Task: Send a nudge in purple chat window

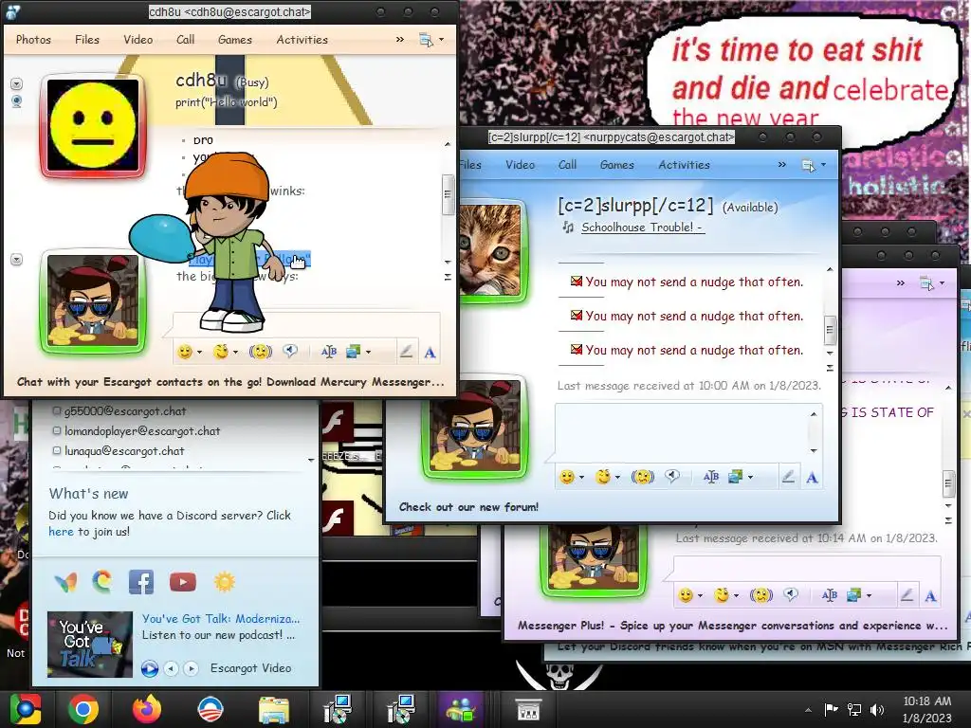Action: coord(761,595)
